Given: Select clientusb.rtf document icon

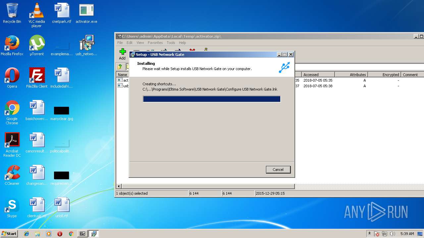Looking at the screenshot, I should pos(36,208).
